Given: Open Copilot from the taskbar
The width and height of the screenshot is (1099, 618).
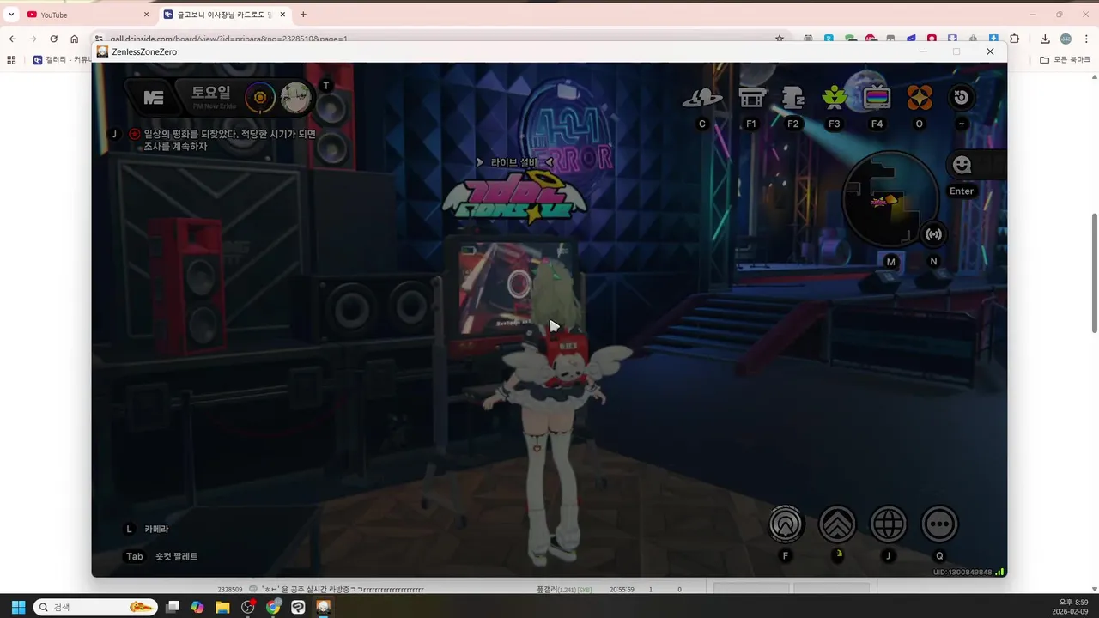Looking at the screenshot, I should [197, 607].
